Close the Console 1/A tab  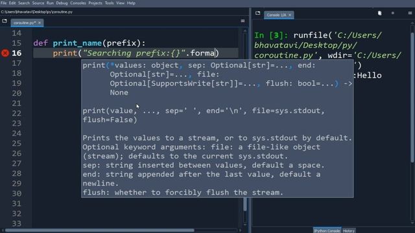click(x=290, y=15)
